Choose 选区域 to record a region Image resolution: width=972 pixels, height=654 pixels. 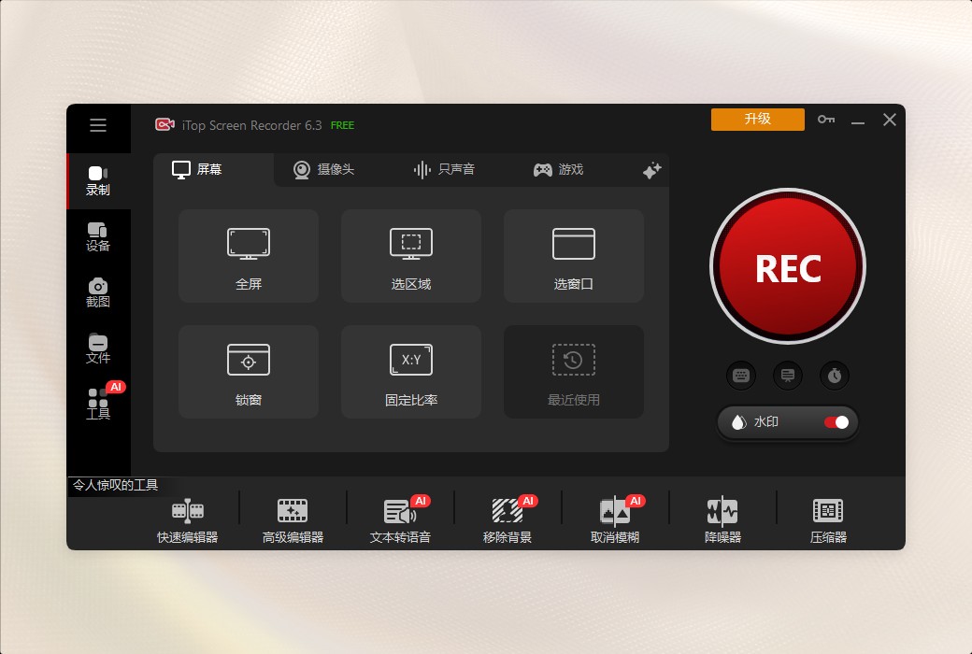coord(410,255)
